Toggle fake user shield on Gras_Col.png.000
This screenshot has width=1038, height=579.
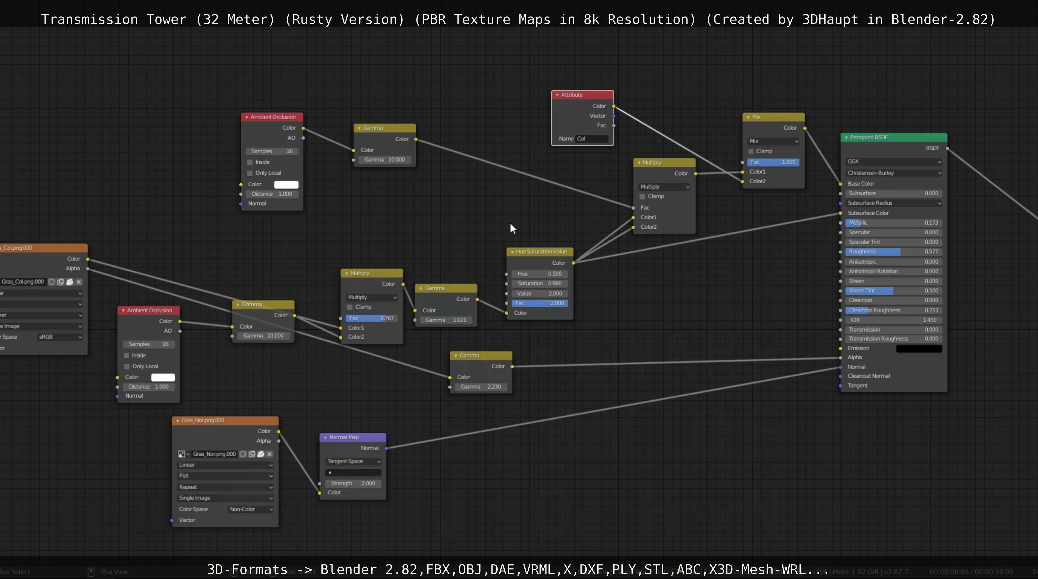tap(52, 282)
